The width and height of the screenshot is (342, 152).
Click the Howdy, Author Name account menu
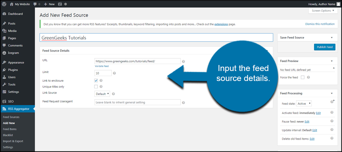324,4
